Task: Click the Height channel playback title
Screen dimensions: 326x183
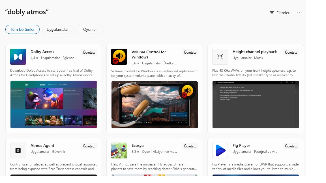Action: 255,52
